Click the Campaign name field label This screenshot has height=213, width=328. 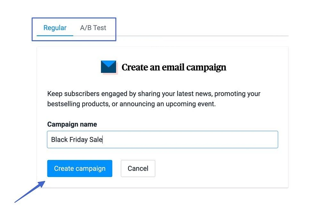pyautogui.click(x=72, y=124)
